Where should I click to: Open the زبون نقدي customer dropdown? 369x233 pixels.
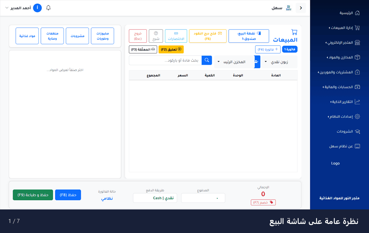click(x=279, y=62)
